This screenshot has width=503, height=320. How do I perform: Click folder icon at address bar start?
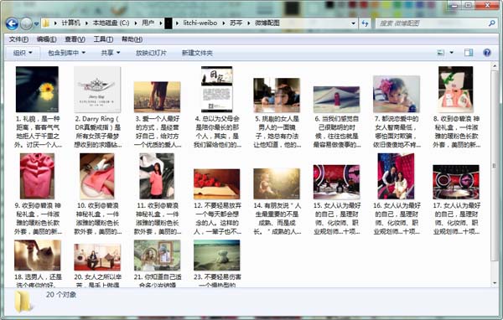(x=46, y=23)
